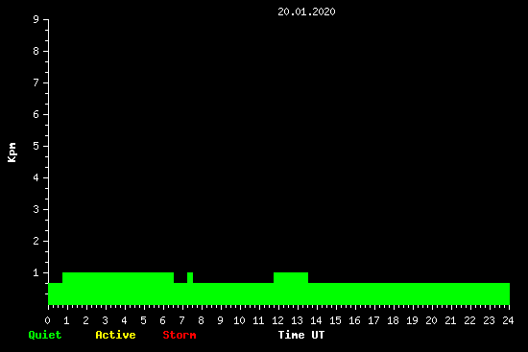This screenshot has width=528, height=352.
Task: Click the green Quiet legend label
Action: pyautogui.click(x=45, y=335)
